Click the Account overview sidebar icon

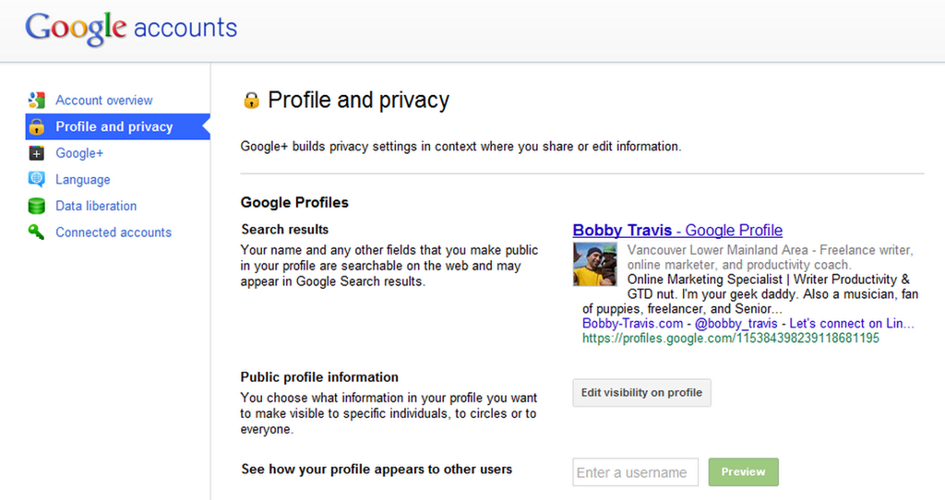(x=37, y=101)
